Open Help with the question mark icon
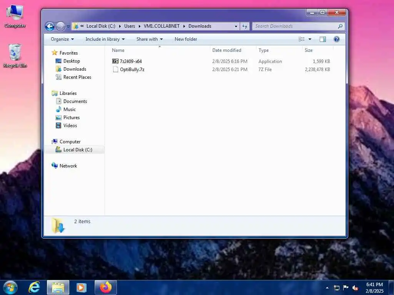This screenshot has height=295, width=394. pyautogui.click(x=336, y=39)
